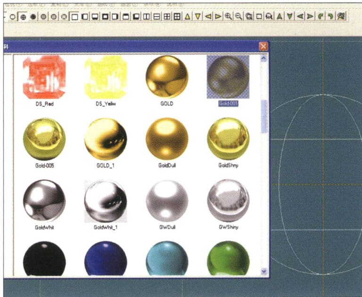Choose the Gold-005 material sphere
The image size is (362, 297).
(x=44, y=139)
